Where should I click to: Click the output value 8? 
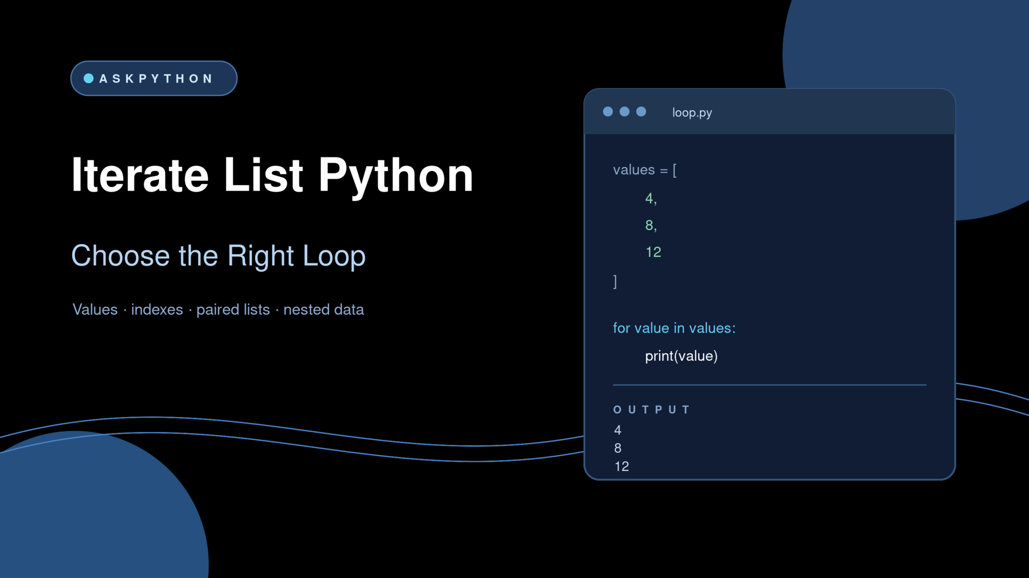(618, 448)
